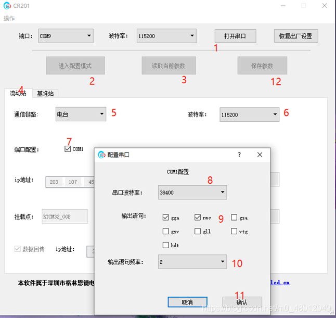Image resolution: width=336 pixels, height=318 pixels.
Task: Enable the hdt output checkbox
Action: [165, 245]
